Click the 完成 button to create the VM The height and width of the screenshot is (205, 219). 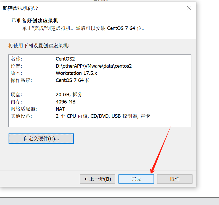[x=136, y=179]
